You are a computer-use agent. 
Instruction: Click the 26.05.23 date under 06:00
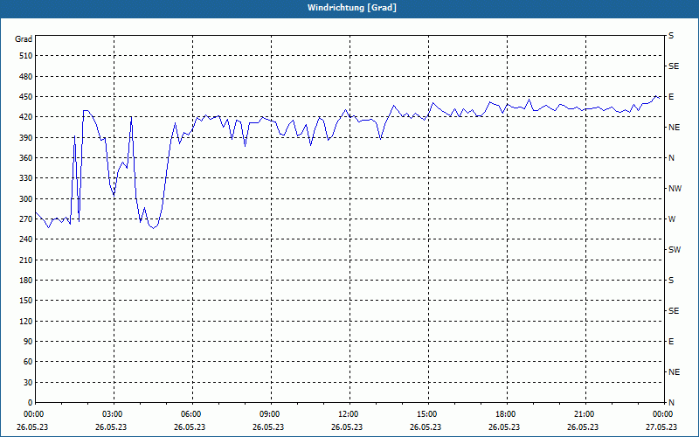[x=190, y=427]
